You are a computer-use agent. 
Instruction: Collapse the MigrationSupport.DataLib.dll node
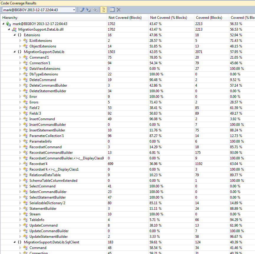tap(9, 29)
